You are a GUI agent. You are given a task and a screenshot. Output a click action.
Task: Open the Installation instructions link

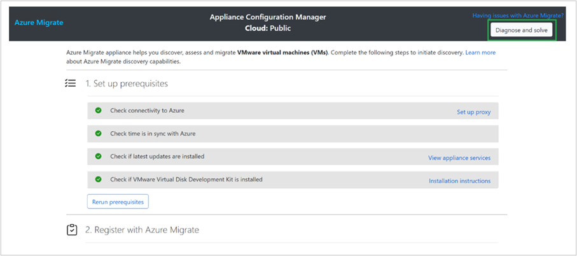[x=459, y=181]
